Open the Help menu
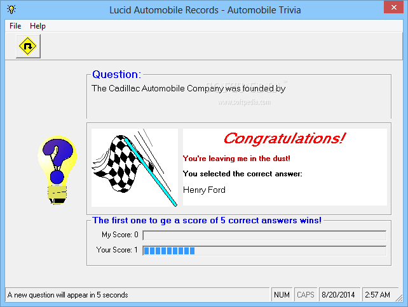The image size is (408, 307). click(37, 26)
